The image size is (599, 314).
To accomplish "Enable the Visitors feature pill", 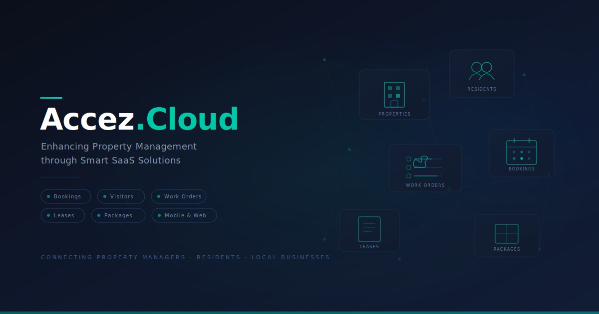I will (121, 196).
